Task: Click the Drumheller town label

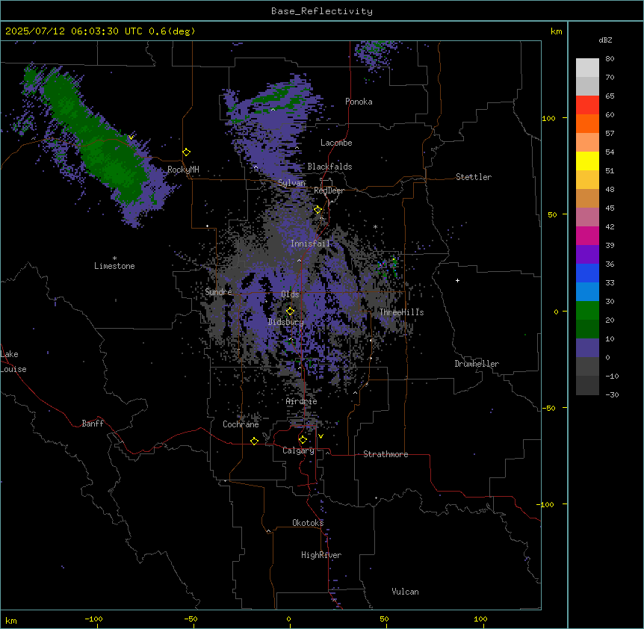Action: coord(477,364)
